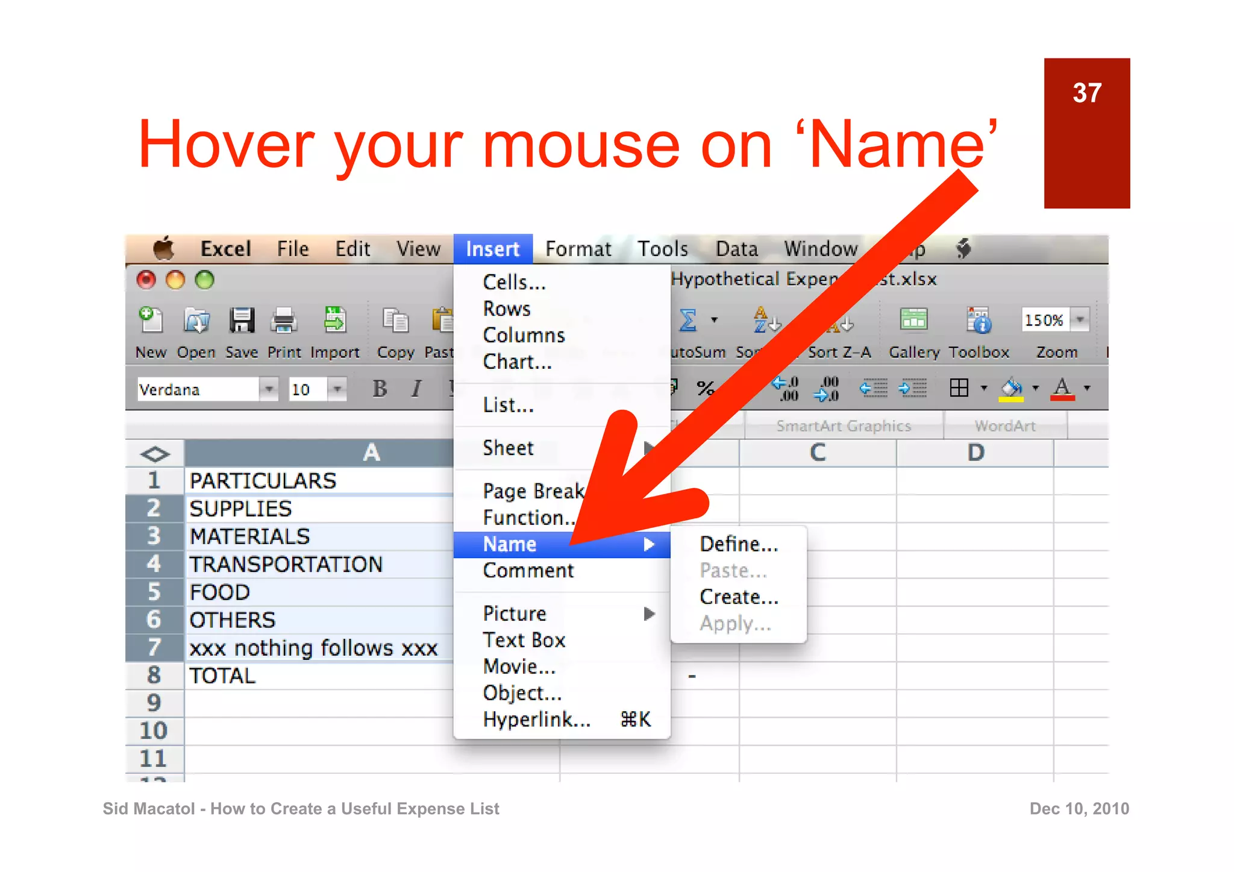
Task: Open the Excel application menu
Action: pyautogui.click(x=226, y=248)
